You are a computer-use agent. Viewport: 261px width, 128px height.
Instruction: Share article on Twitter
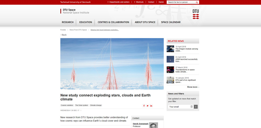148,106
